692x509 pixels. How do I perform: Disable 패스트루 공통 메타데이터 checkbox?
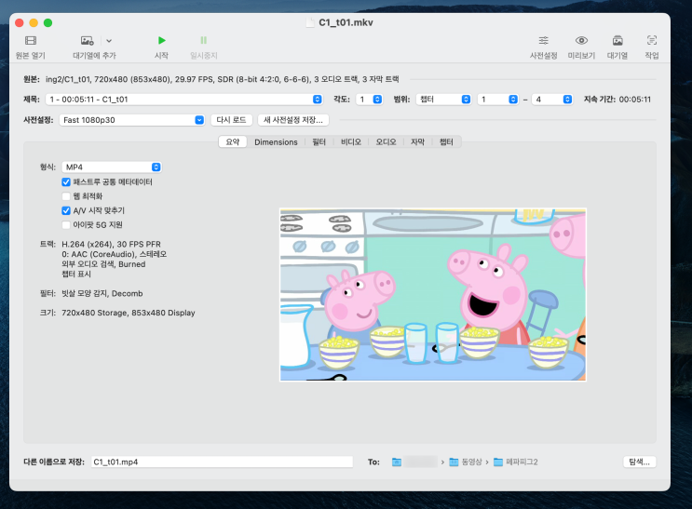point(66,182)
